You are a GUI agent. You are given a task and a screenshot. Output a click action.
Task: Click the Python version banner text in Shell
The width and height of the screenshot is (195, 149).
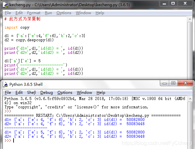(x=95, y=101)
